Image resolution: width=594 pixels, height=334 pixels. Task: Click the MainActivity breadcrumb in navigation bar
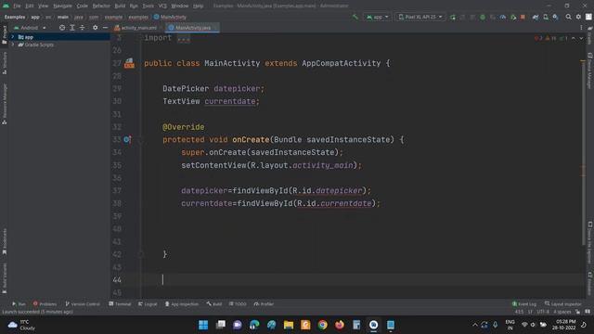[x=170, y=17]
